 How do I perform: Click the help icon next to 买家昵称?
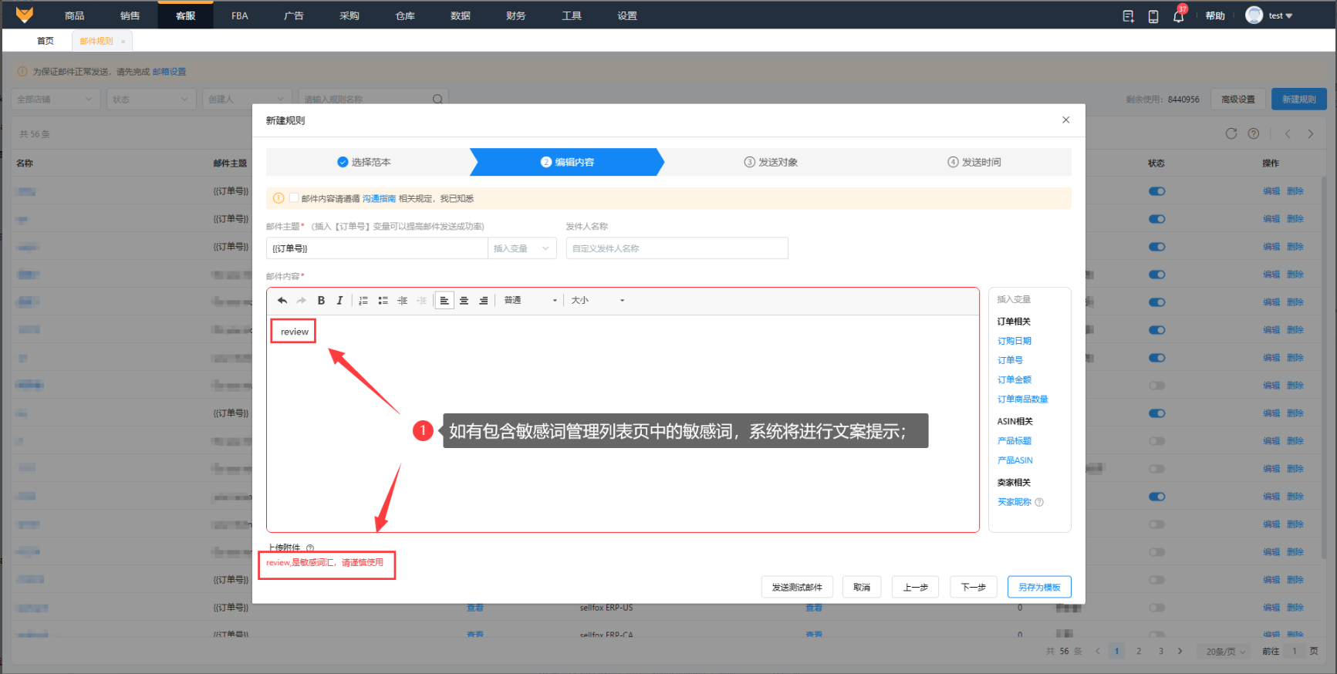1039,502
